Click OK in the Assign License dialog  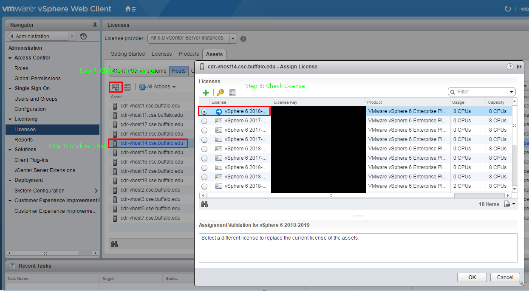(472, 277)
